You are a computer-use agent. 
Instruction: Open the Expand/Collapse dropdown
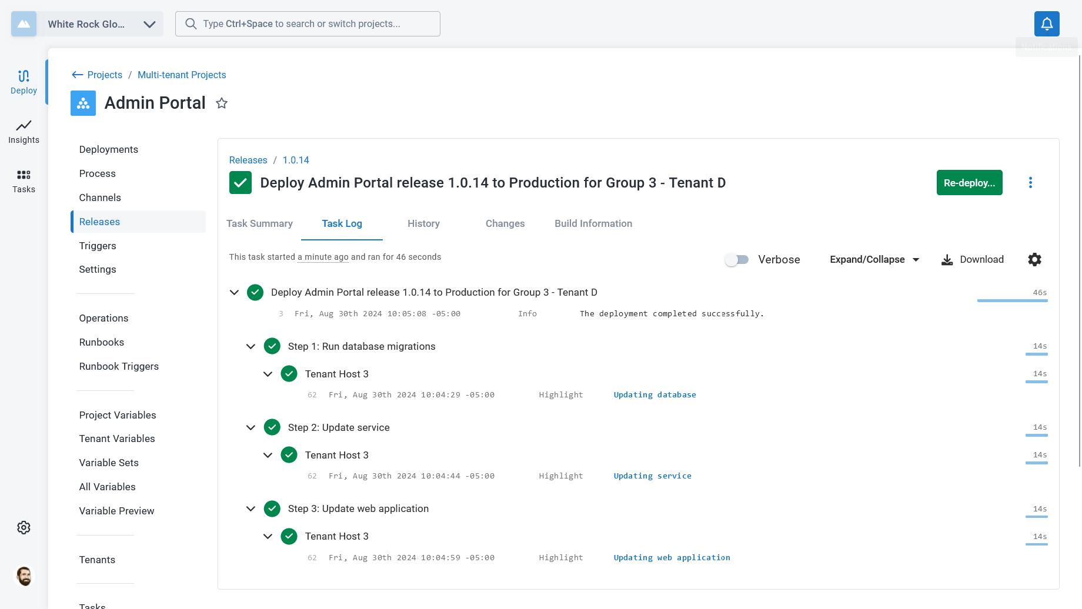(x=874, y=259)
